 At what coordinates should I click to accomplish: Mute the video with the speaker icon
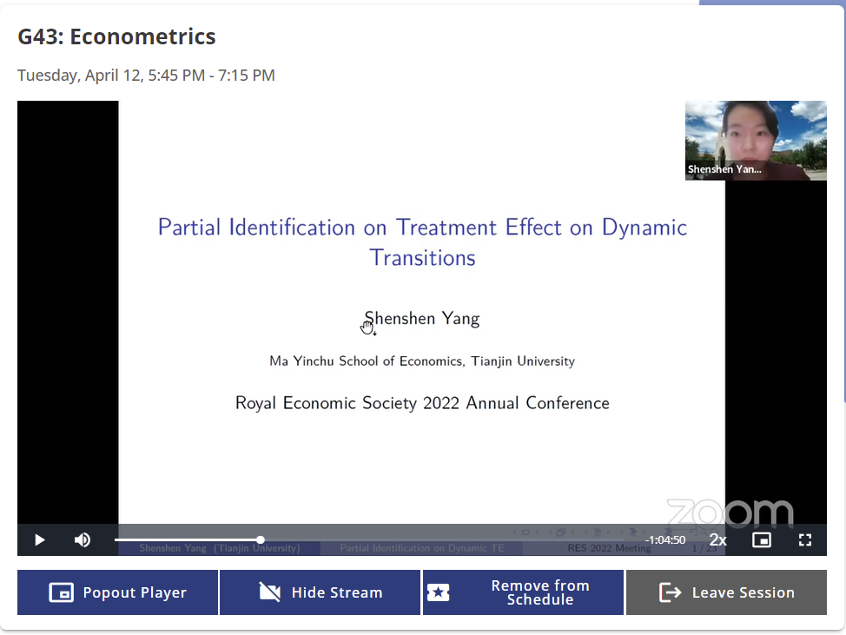point(83,540)
